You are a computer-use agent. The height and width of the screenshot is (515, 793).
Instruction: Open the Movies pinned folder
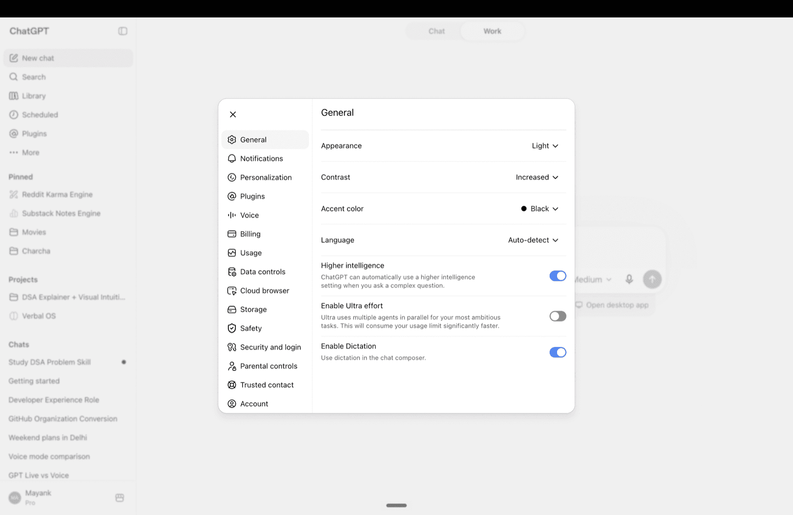click(68, 232)
